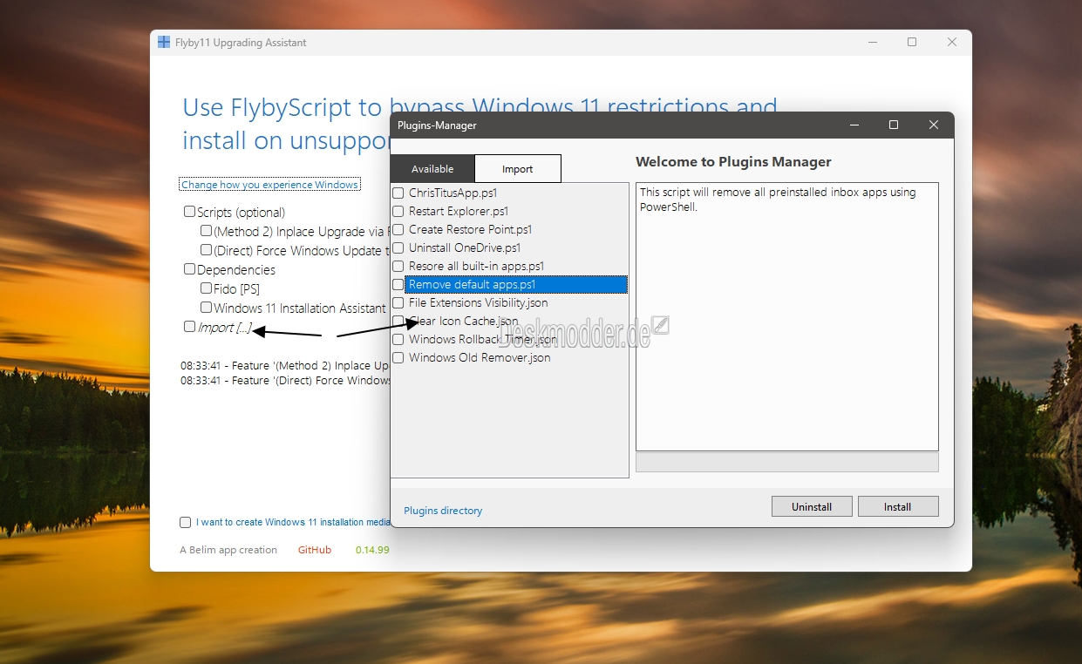Enable File Extensions Visibility.json checkbox

click(398, 302)
